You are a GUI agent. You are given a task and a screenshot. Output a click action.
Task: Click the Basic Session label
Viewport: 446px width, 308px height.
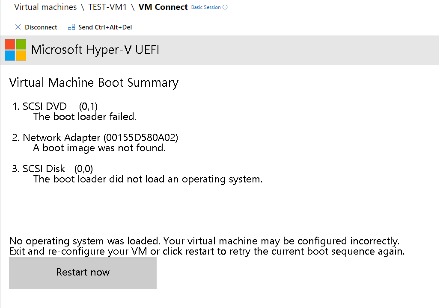[206, 7]
